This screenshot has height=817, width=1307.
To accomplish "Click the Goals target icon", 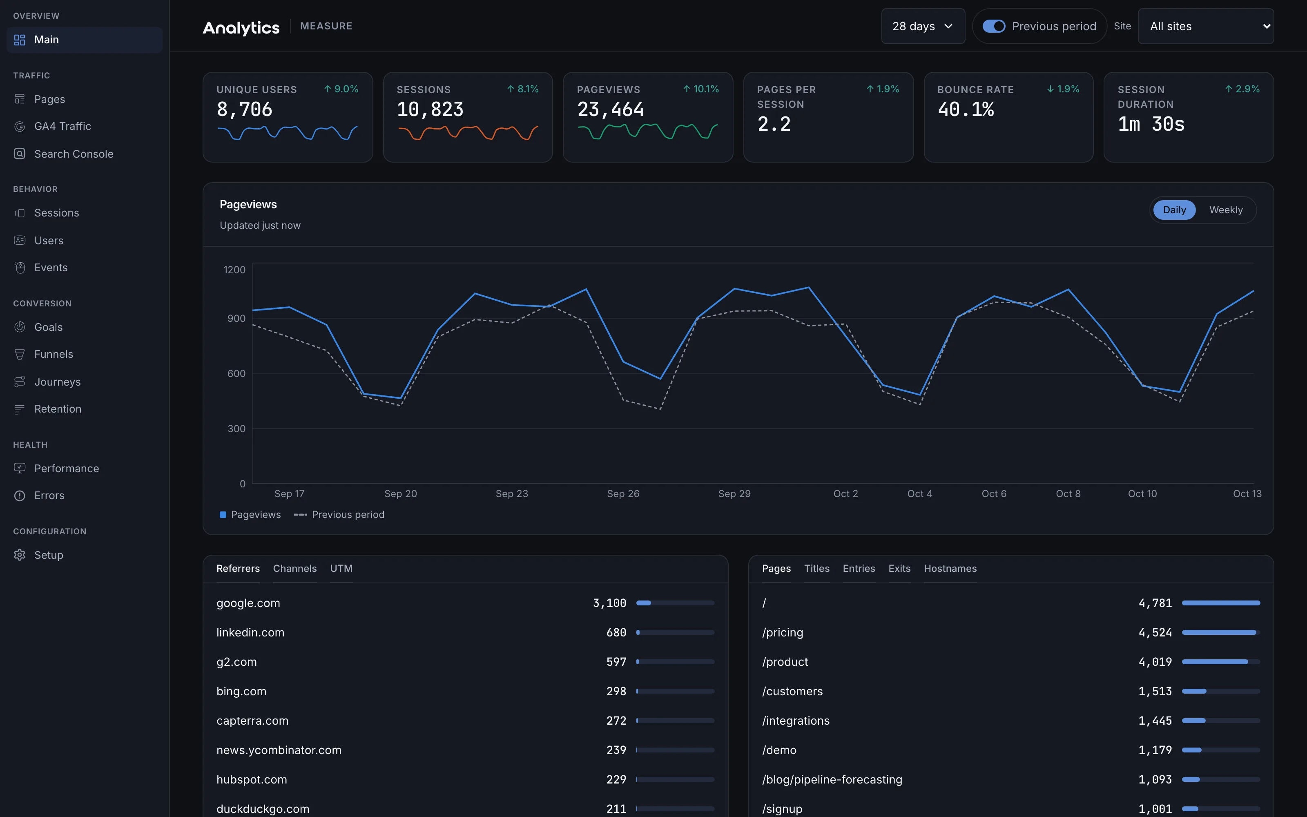I will [20, 328].
